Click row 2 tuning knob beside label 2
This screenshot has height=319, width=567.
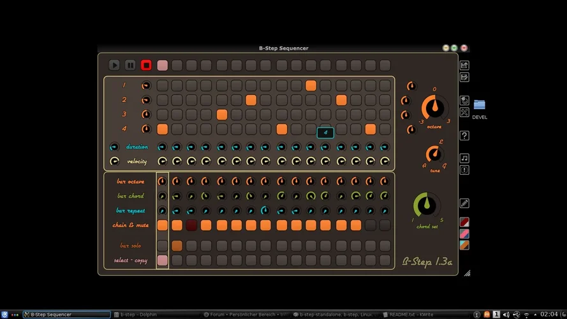tap(145, 100)
